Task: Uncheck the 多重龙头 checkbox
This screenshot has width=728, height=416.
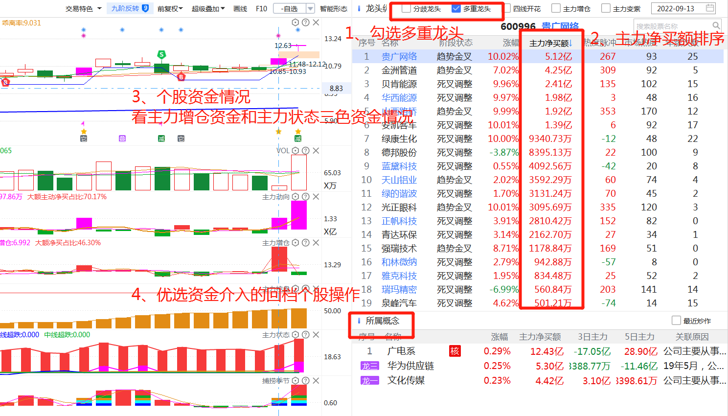Action: point(456,8)
